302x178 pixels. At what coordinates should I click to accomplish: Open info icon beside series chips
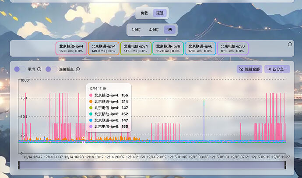pos(290,44)
